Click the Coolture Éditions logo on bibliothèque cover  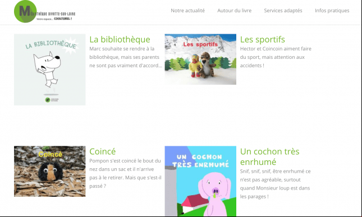[x=52, y=100]
